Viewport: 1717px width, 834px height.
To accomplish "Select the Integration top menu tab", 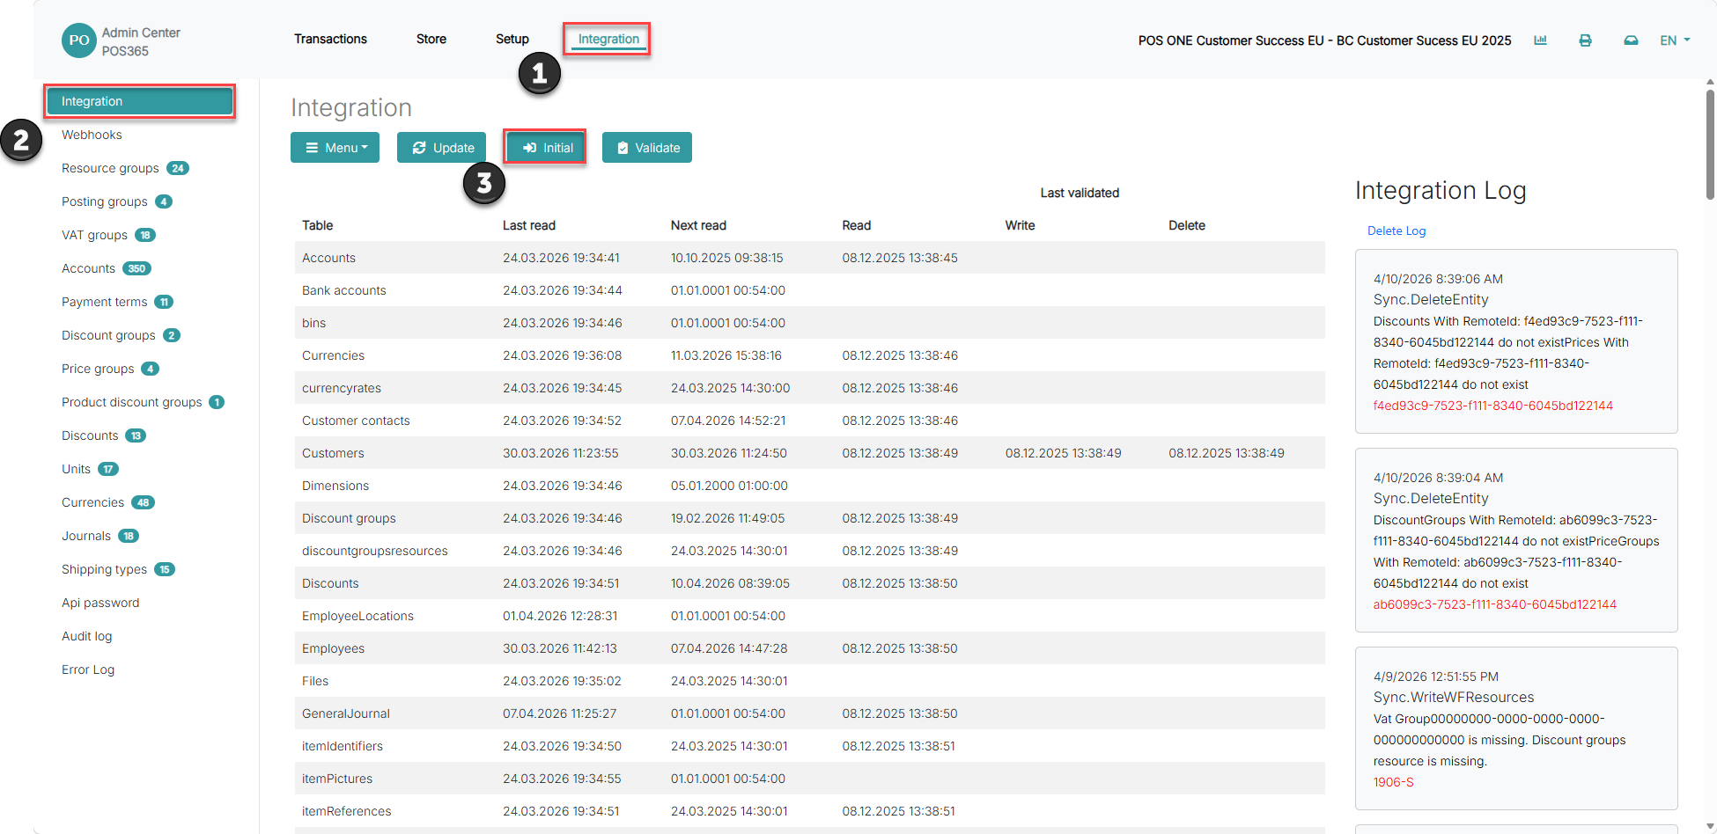I will click(x=608, y=39).
